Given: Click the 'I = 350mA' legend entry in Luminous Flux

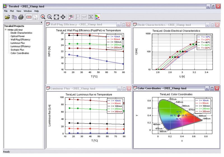Looking at the screenshot, I should click(x=115, y=112).
